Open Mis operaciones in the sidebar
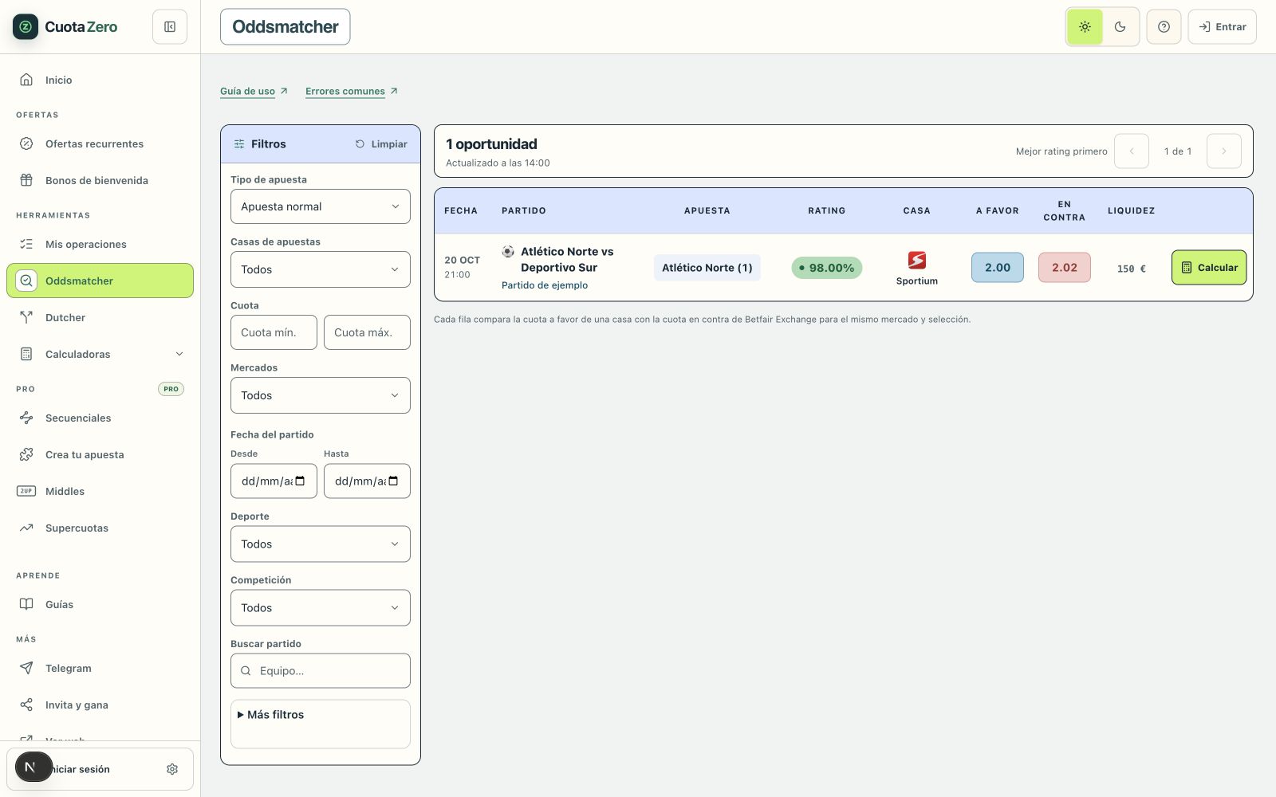Screen dimensions: 1276x797 click(100, 244)
